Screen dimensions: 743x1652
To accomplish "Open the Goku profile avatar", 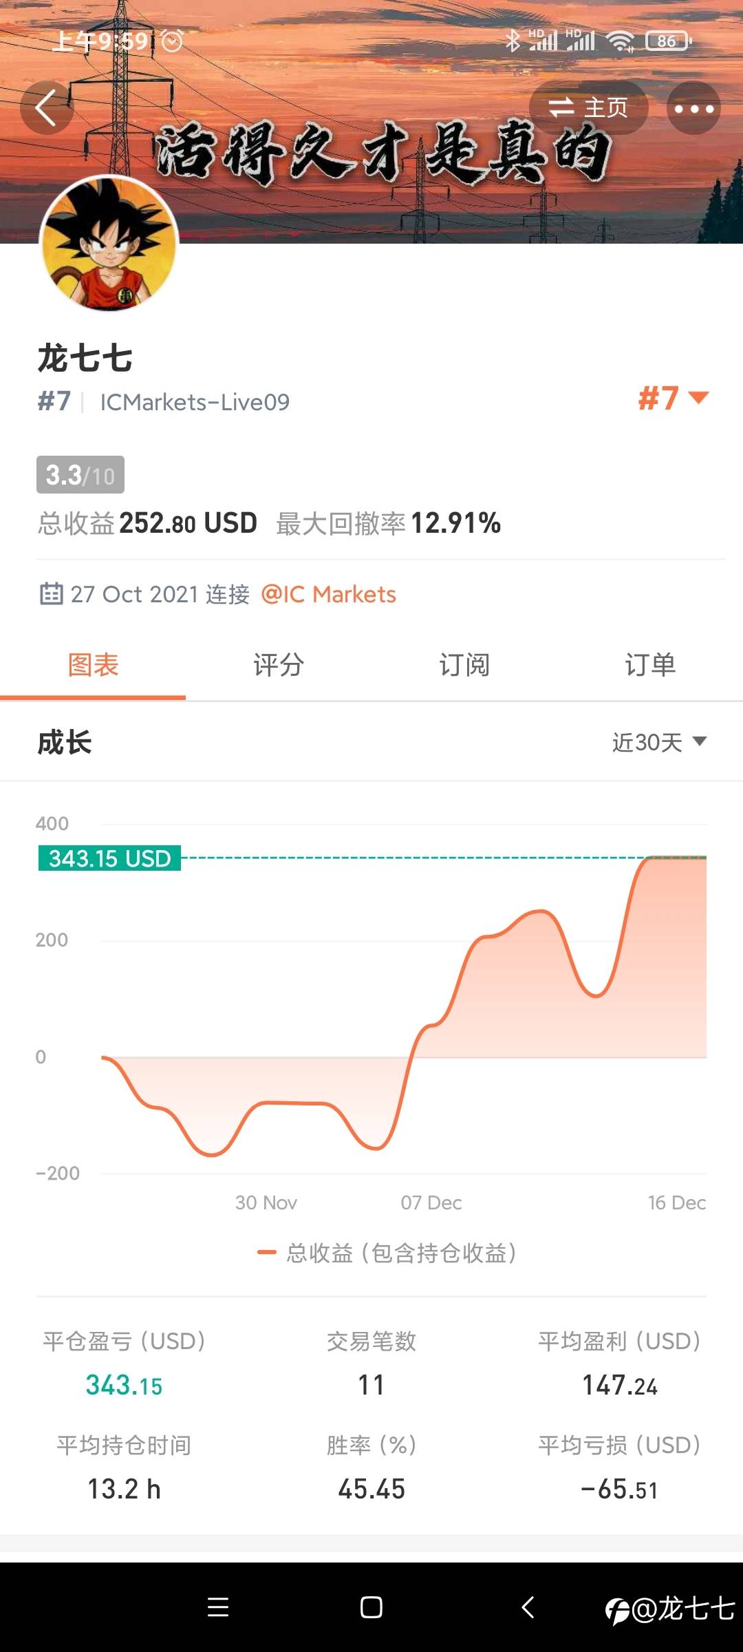I will click(109, 243).
